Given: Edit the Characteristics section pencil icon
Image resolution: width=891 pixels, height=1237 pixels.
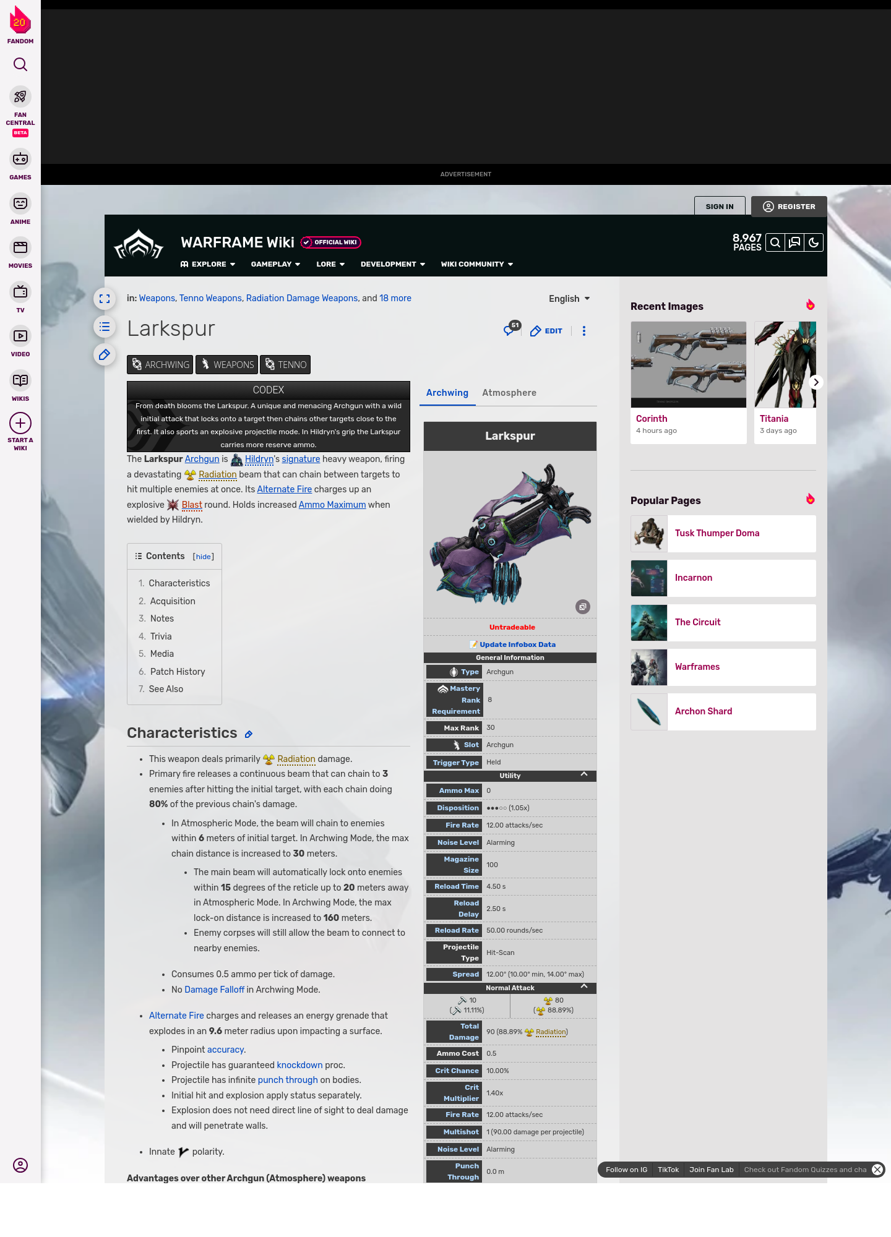Looking at the screenshot, I should [249, 734].
